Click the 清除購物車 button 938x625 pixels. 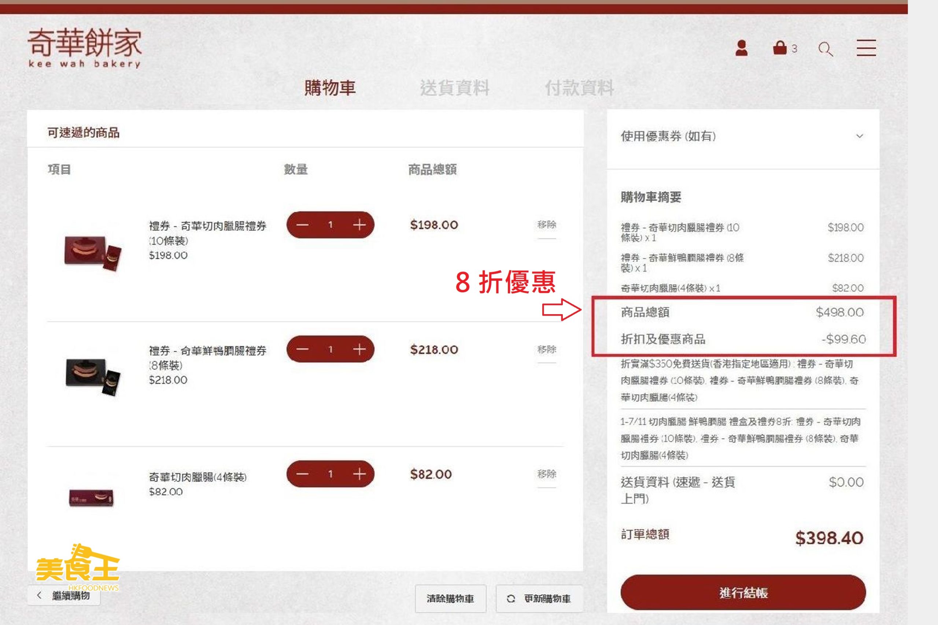[x=450, y=598]
